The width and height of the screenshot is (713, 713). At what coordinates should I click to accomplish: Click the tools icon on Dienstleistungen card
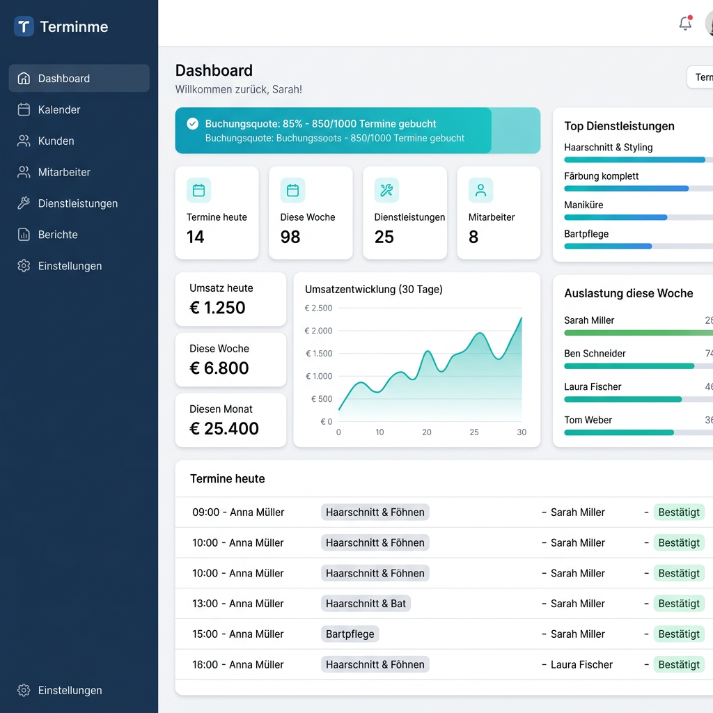(x=386, y=190)
